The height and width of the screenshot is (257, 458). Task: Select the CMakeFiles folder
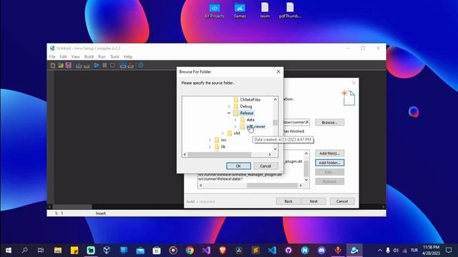click(250, 100)
